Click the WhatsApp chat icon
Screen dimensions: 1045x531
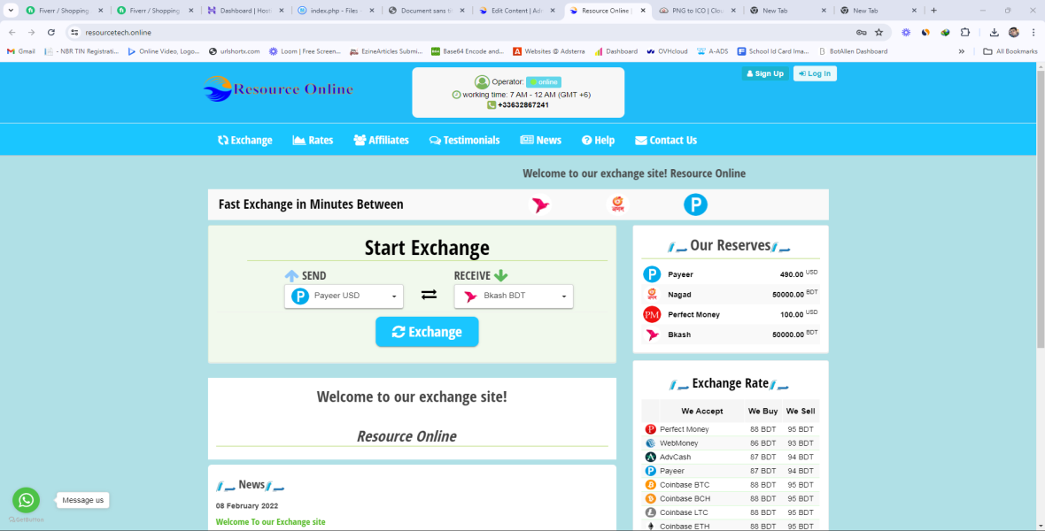click(x=26, y=500)
